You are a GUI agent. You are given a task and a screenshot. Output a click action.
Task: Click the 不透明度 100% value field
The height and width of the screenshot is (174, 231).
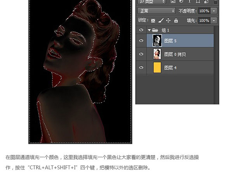[204, 11]
